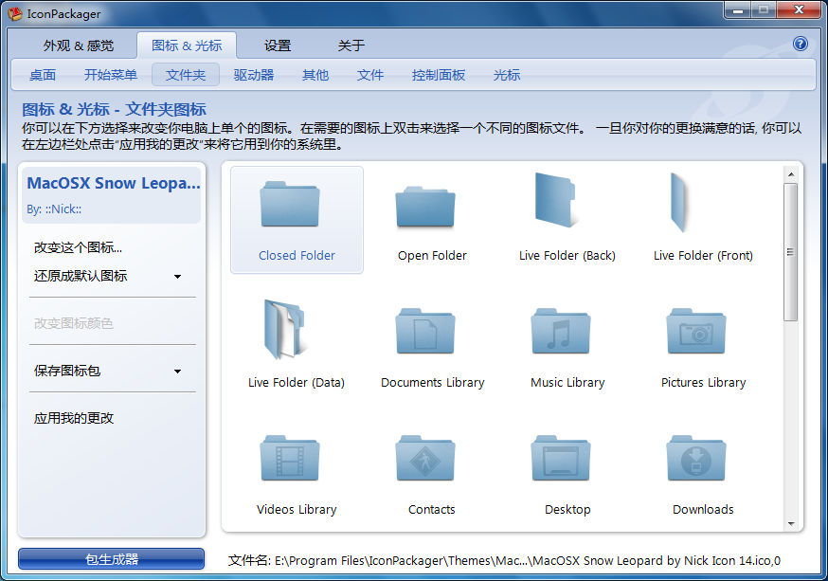
Task: Open the 其他 sub-tab
Action: point(315,75)
